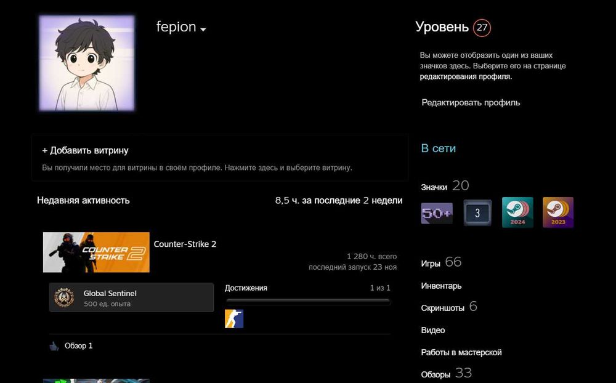The height and width of the screenshot is (383, 616).
Task: Open Работы в мастерской link
Action: point(461,352)
